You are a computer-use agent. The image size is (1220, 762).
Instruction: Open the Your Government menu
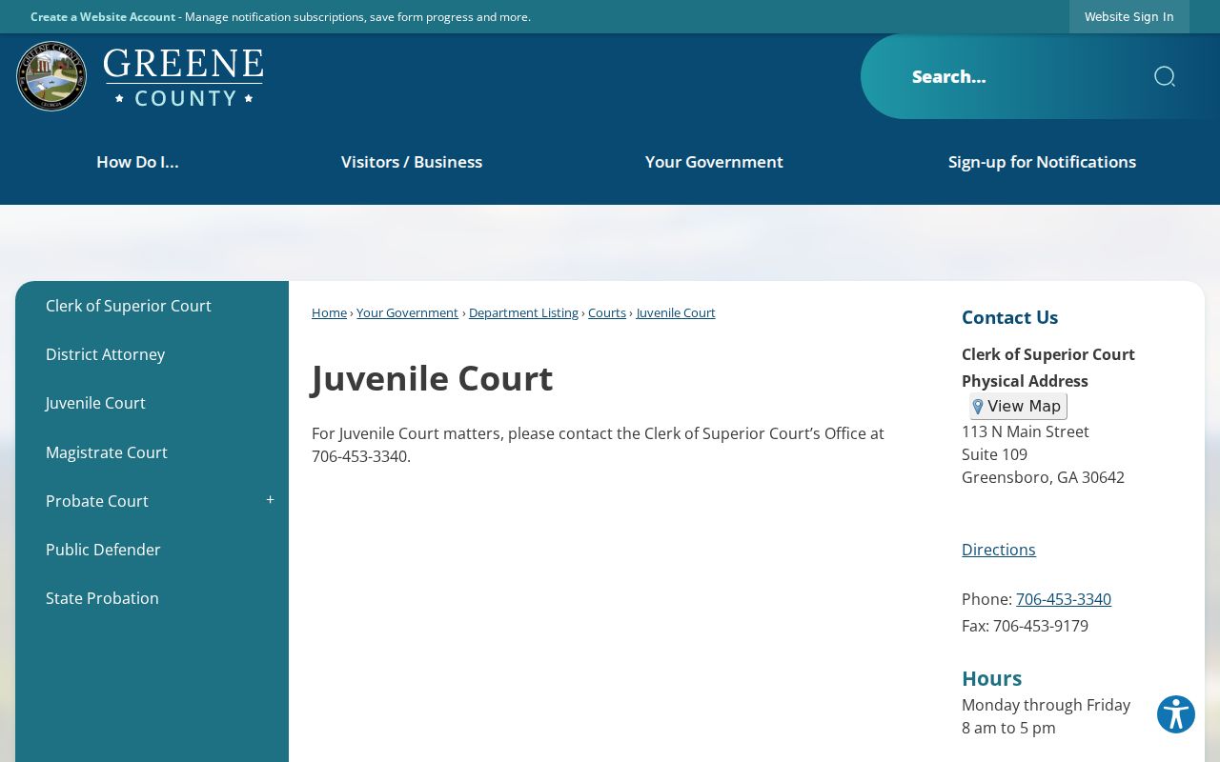point(714,162)
